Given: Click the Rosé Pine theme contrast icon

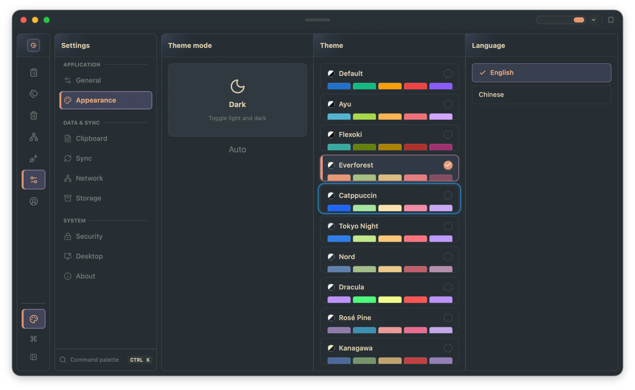Looking at the screenshot, I should 331,318.
